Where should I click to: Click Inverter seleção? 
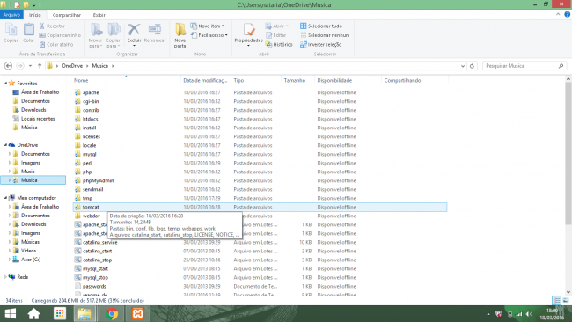click(320, 45)
